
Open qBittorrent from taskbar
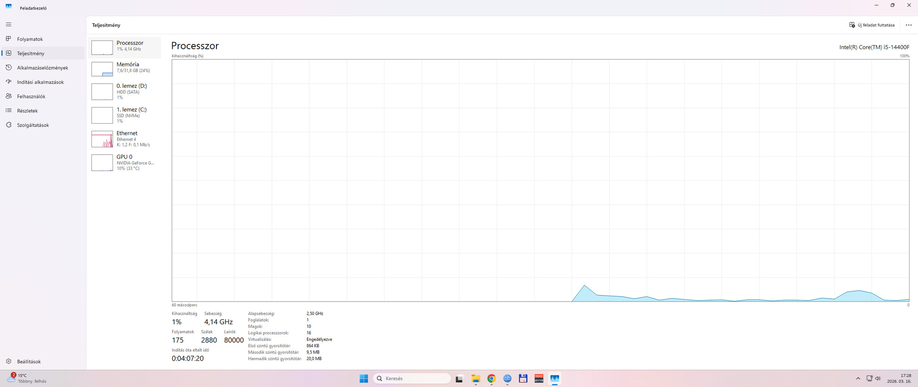(507, 378)
